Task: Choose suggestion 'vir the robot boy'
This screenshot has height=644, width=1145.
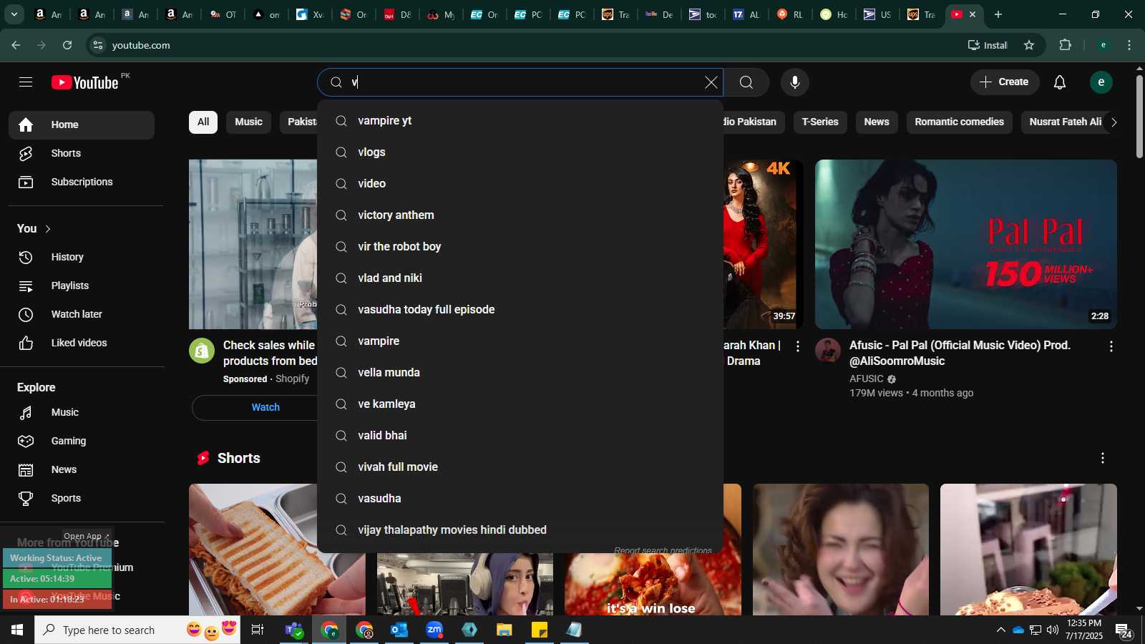Action: click(x=520, y=247)
